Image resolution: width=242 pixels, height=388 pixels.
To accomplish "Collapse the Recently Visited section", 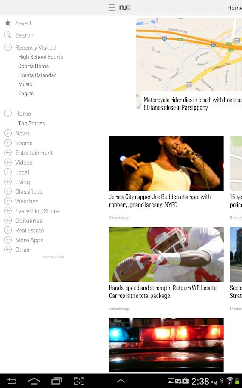I will click(8, 47).
